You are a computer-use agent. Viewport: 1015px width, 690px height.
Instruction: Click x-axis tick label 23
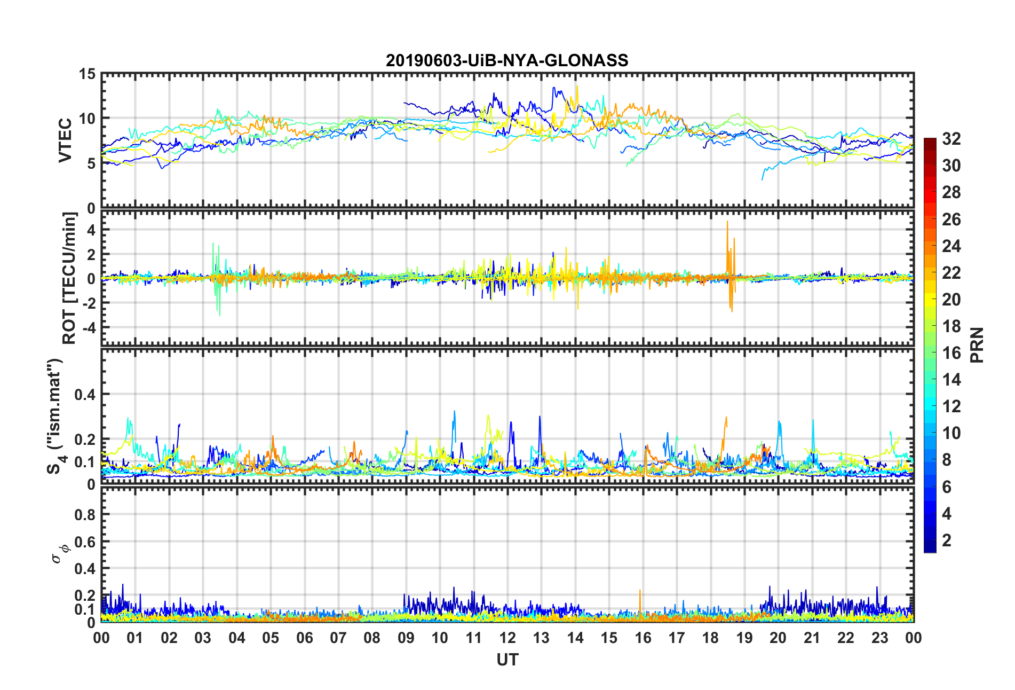coord(879,638)
